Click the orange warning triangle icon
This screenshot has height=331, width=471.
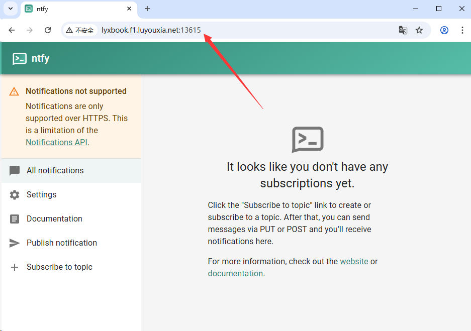click(x=14, y=91)
